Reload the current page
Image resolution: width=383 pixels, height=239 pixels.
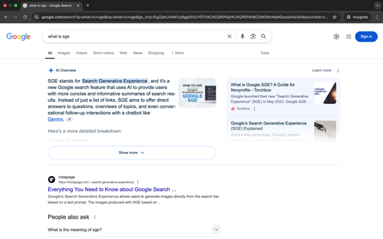(25, 17)
